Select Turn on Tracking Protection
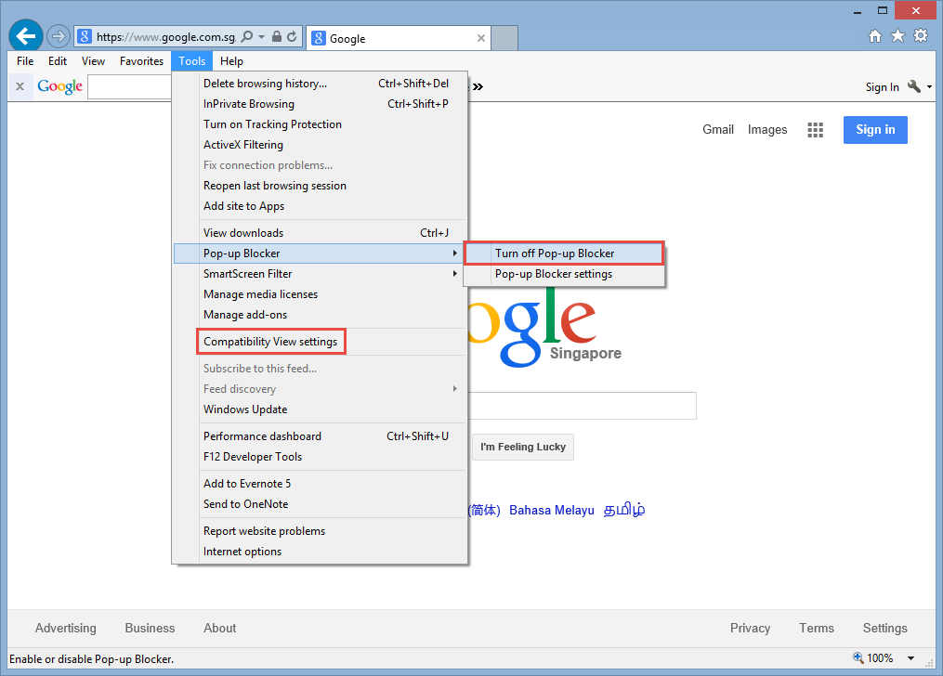Viewport: 943px width, 676px height. [320, 124]
